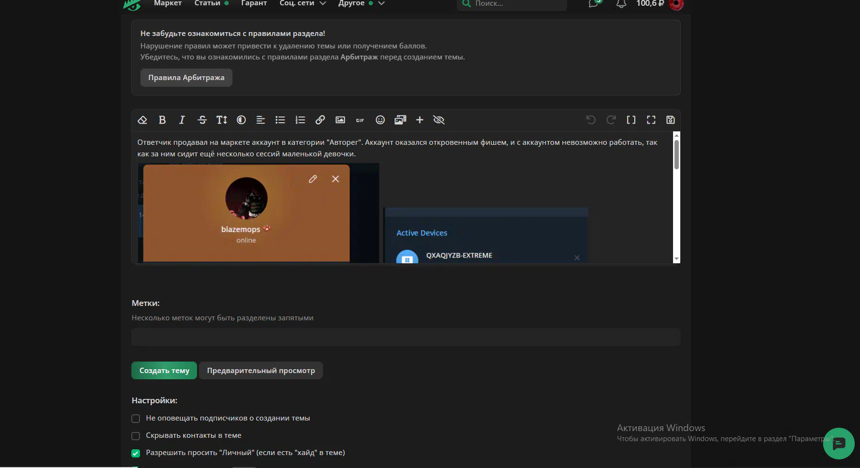Image resolution: width=860 pixels, height=468 pixels.
Task: Check 'Скрывать контакты в теме' option
Action: coord(136,436)
